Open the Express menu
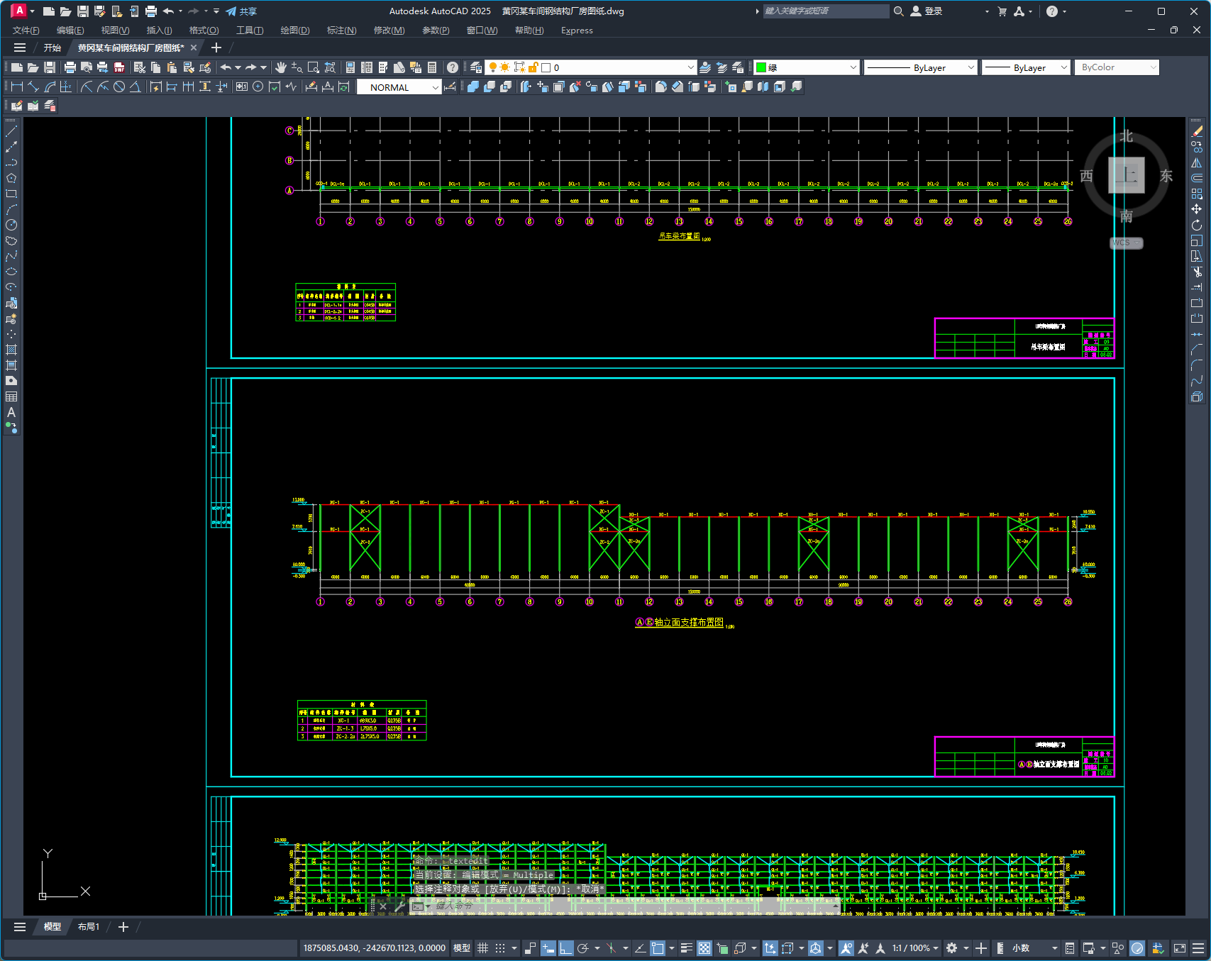 tap(577, 30)
